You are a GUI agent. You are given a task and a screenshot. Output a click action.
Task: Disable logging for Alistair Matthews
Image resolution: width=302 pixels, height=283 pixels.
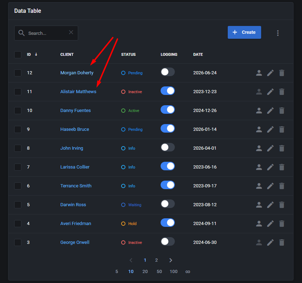pos(168,91)
